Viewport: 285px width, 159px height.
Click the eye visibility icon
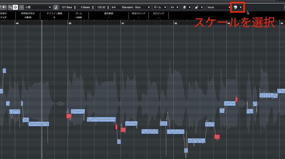coord(172,7)
